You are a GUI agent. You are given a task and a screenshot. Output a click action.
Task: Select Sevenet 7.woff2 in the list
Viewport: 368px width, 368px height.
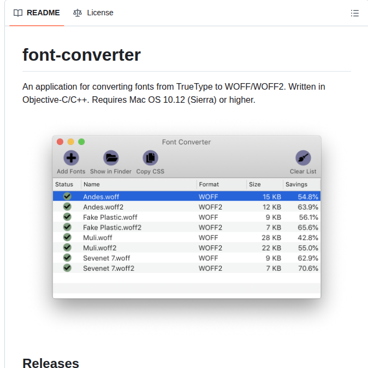[x=109, y=268]
